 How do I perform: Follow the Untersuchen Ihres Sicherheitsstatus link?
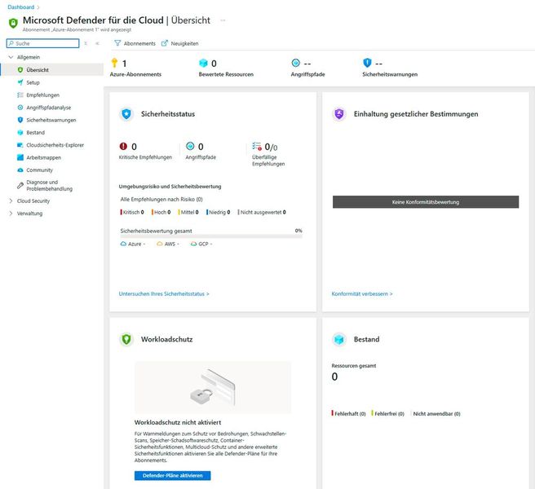[164, 293]
